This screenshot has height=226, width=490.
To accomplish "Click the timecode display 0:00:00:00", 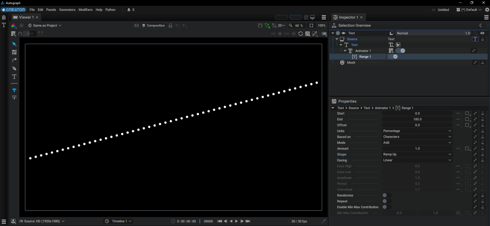I will click(187, 221).
